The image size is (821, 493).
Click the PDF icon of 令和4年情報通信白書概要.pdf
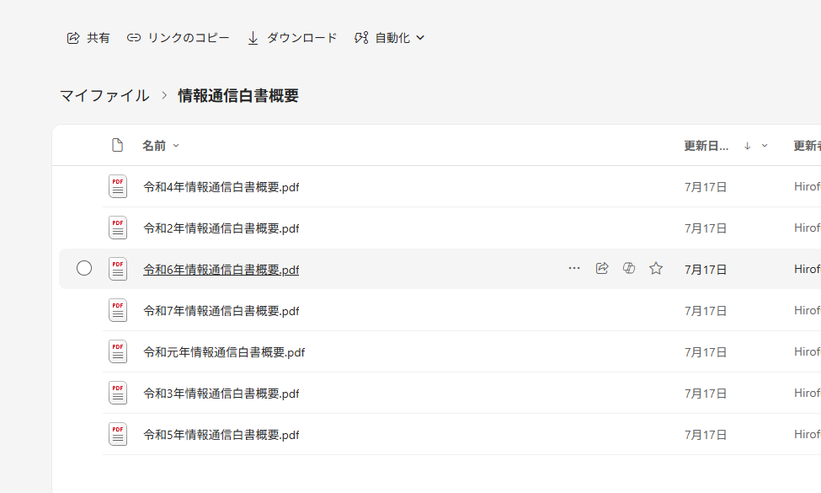tap(118, 186)
